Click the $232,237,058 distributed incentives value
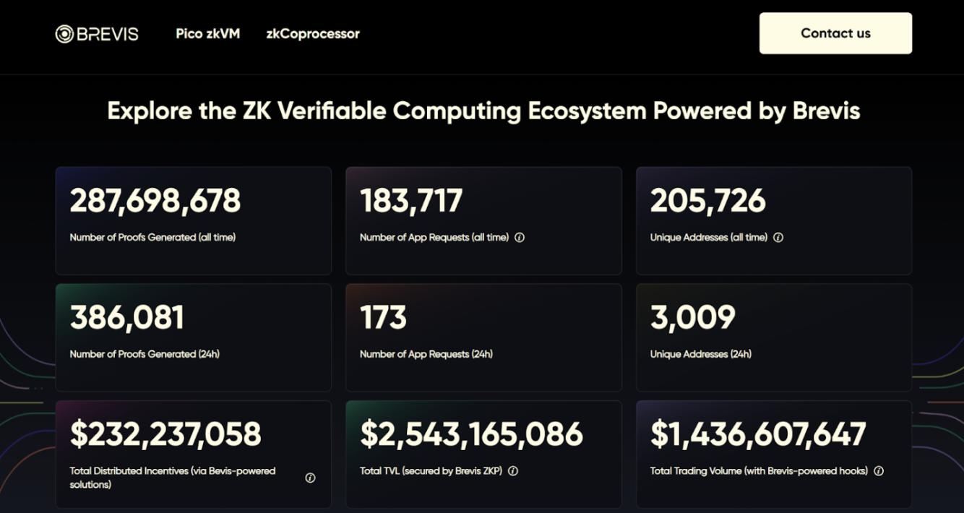Screen dimensions: 964x513 click(165, 434)
